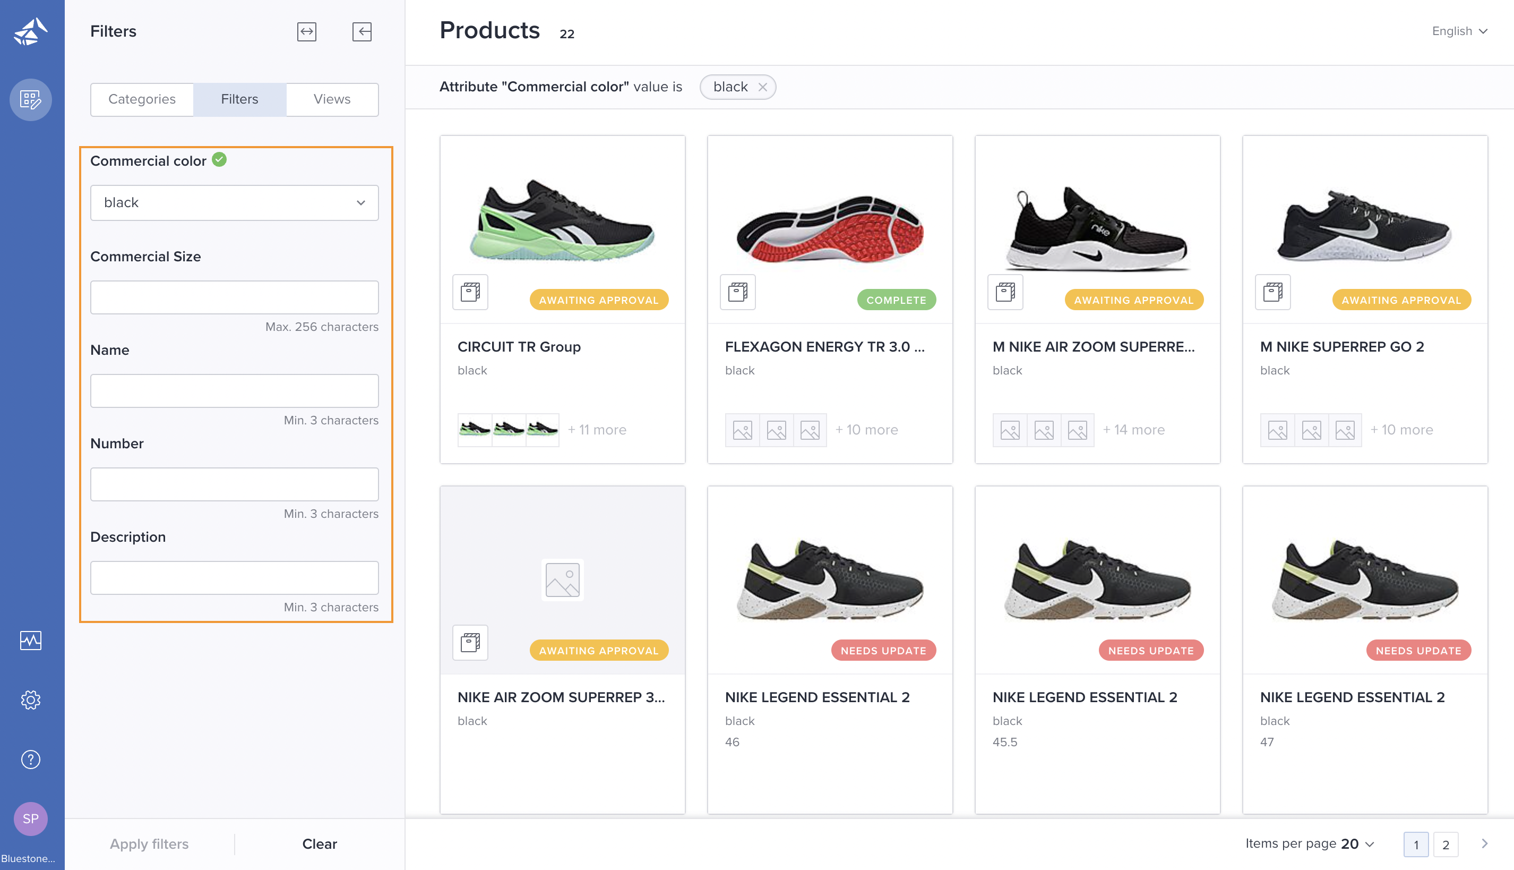Click variant group icon on NIKE AIR ZOOM SUPERREP 3
The width and height of the screenshot is (1514, 870).
[470, 643]
